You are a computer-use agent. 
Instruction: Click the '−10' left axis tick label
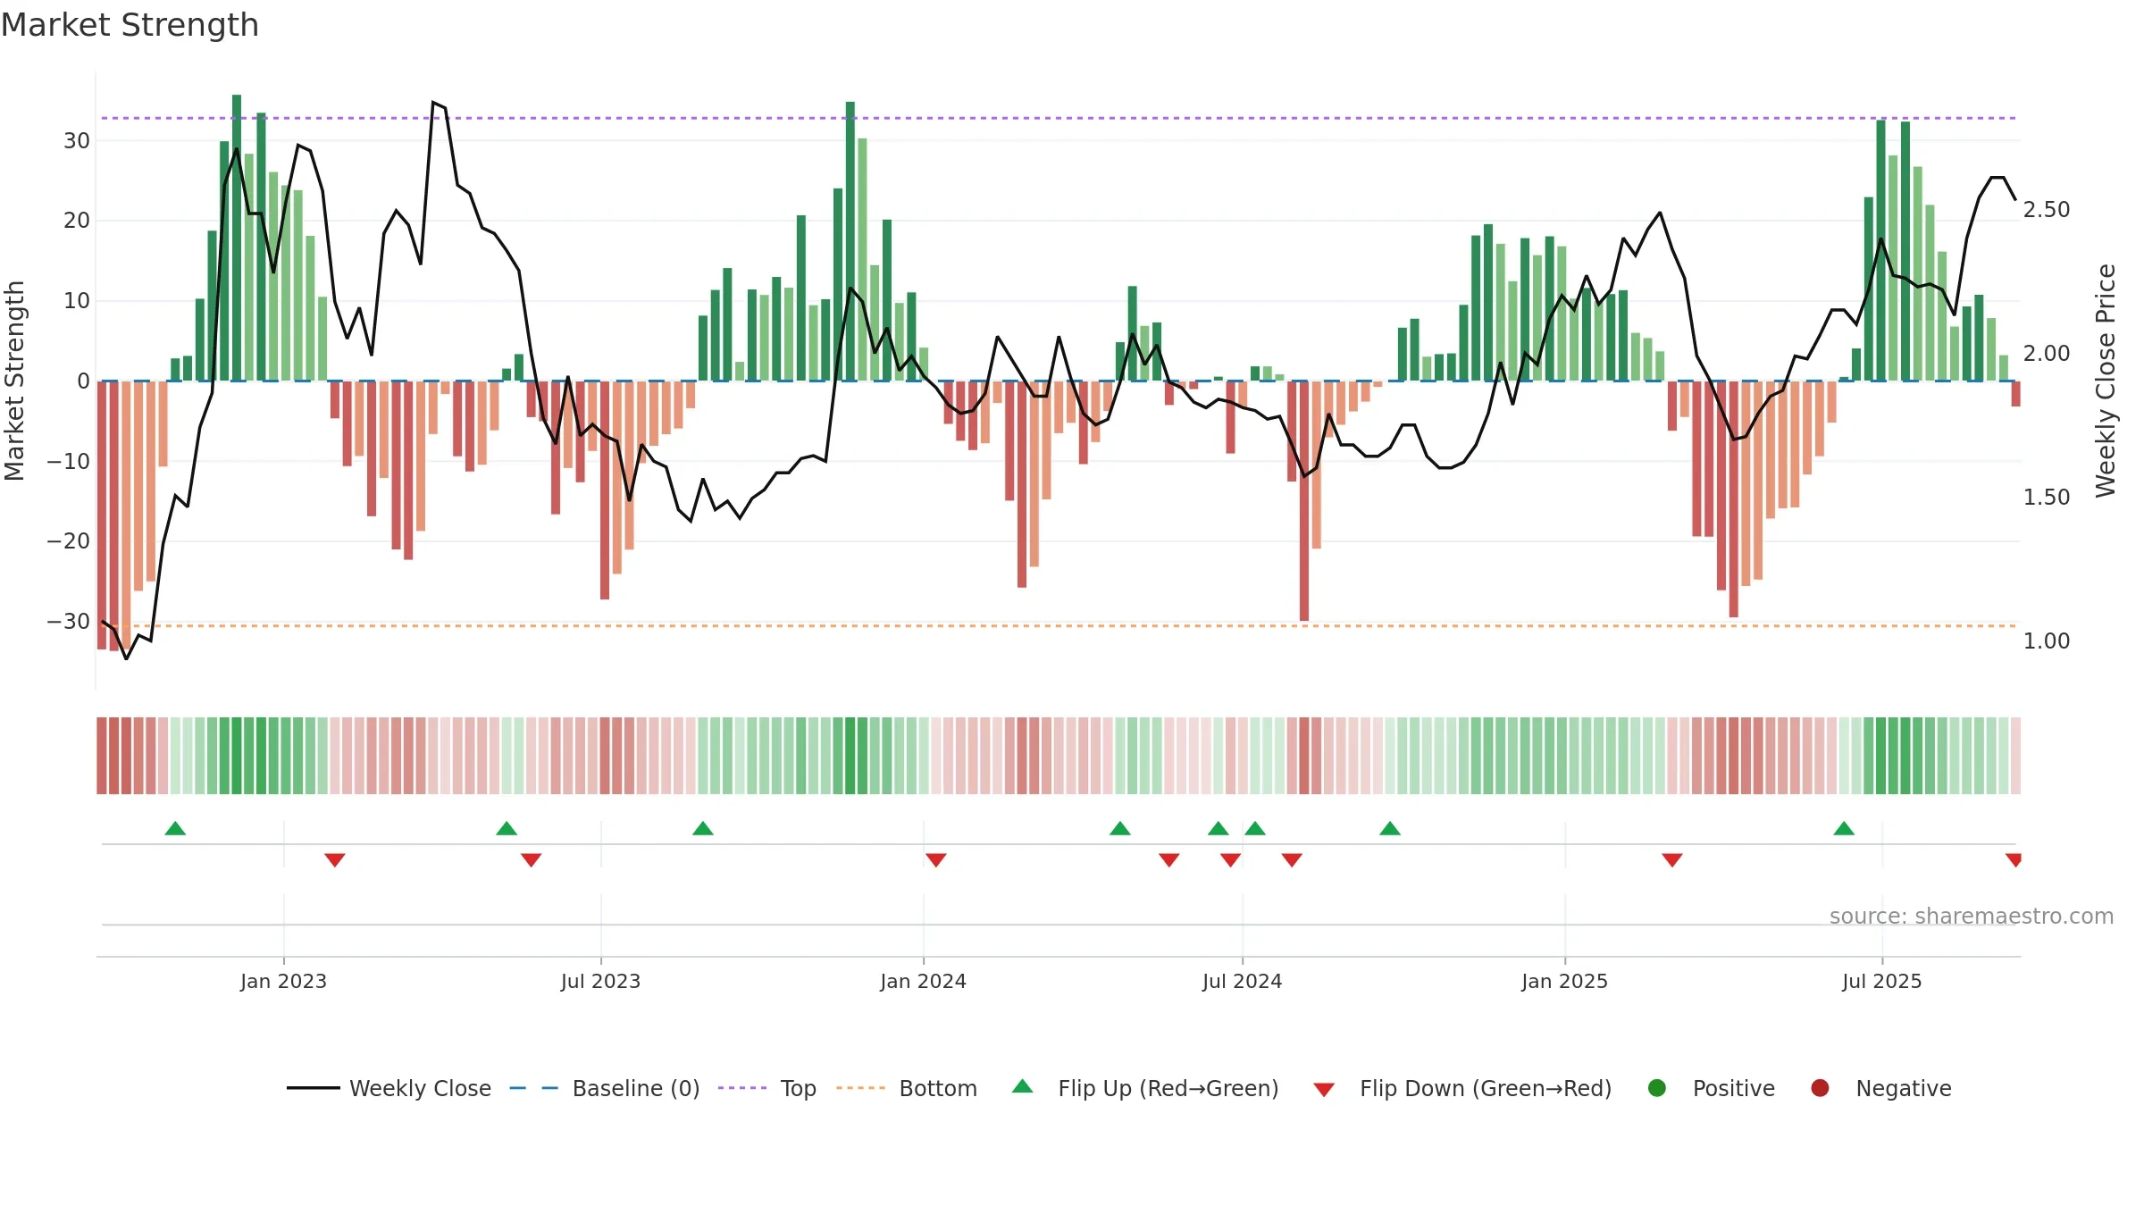click(x=69, y=462)
